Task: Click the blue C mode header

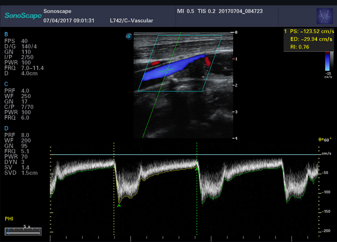Action: [x=6, y=84]
